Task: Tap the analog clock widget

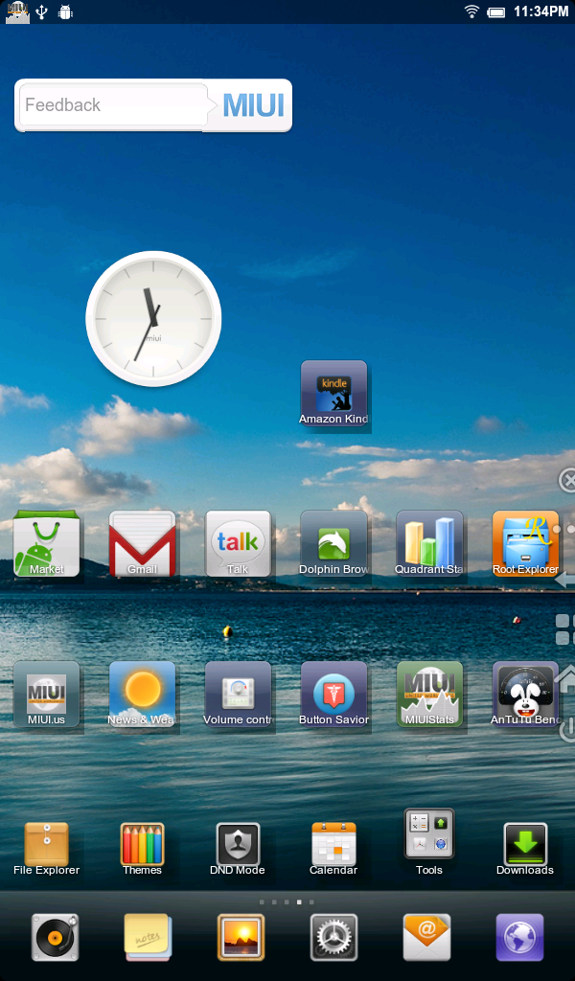Action: [x=153, y=318]
